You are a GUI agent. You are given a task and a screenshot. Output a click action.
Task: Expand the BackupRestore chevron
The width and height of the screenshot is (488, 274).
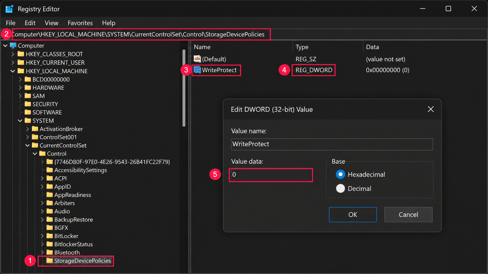(42, 219)
